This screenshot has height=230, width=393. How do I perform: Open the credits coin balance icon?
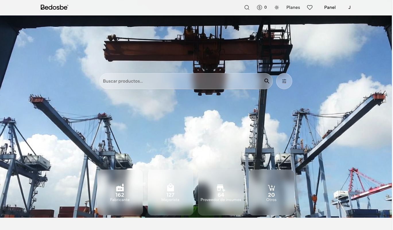[x=260, y=7]
